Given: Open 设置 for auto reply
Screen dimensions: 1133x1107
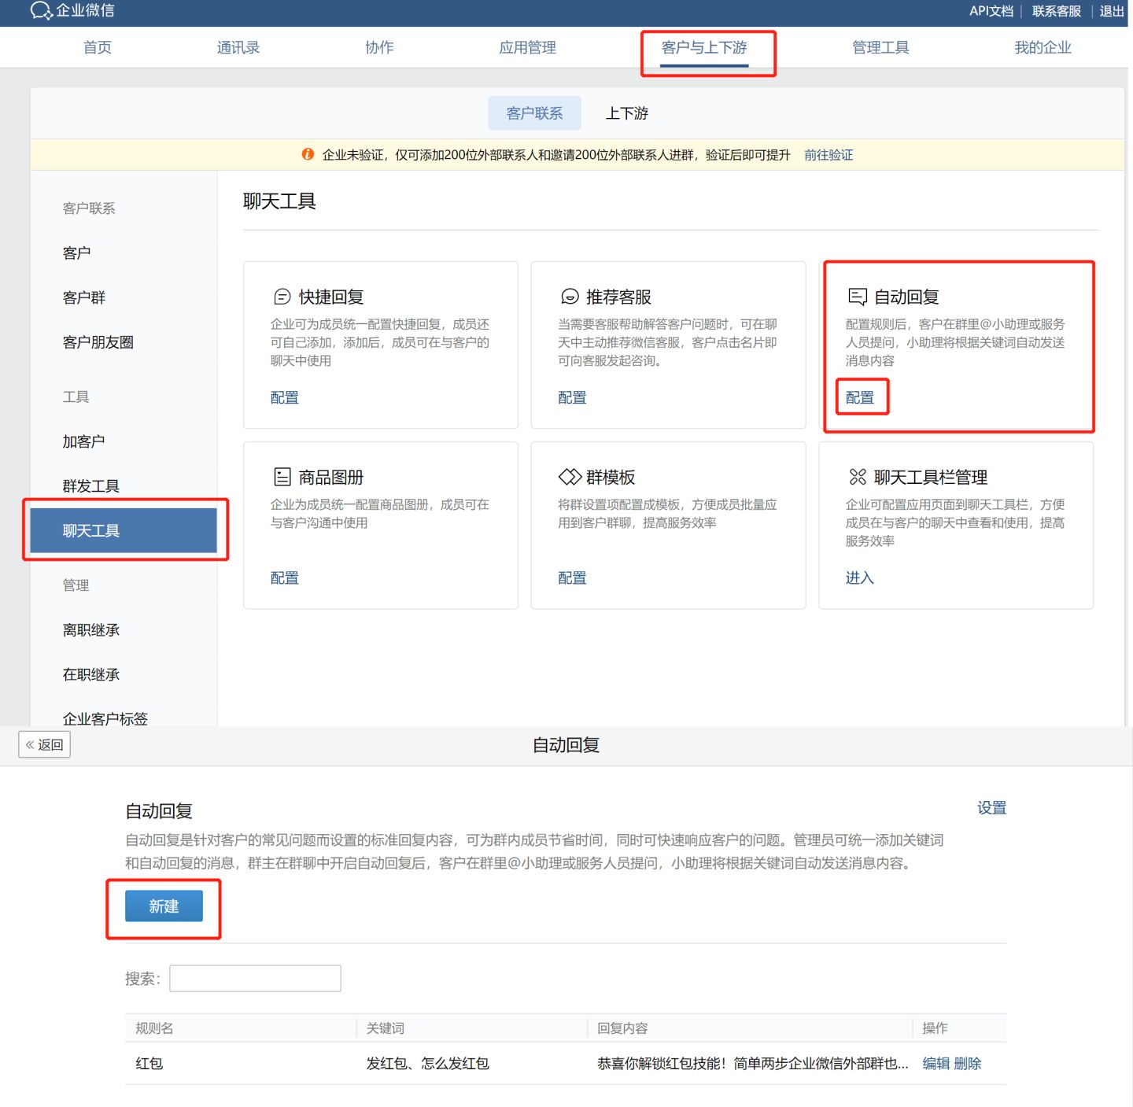Looking at the screenshot, I should (x=991, y=808).
